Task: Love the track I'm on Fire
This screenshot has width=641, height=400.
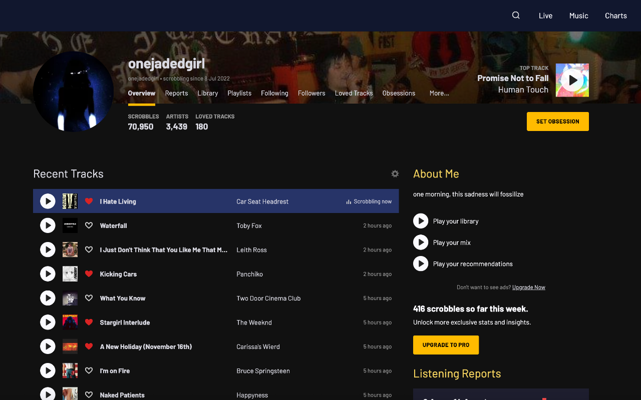Action: tap(89, 370)
